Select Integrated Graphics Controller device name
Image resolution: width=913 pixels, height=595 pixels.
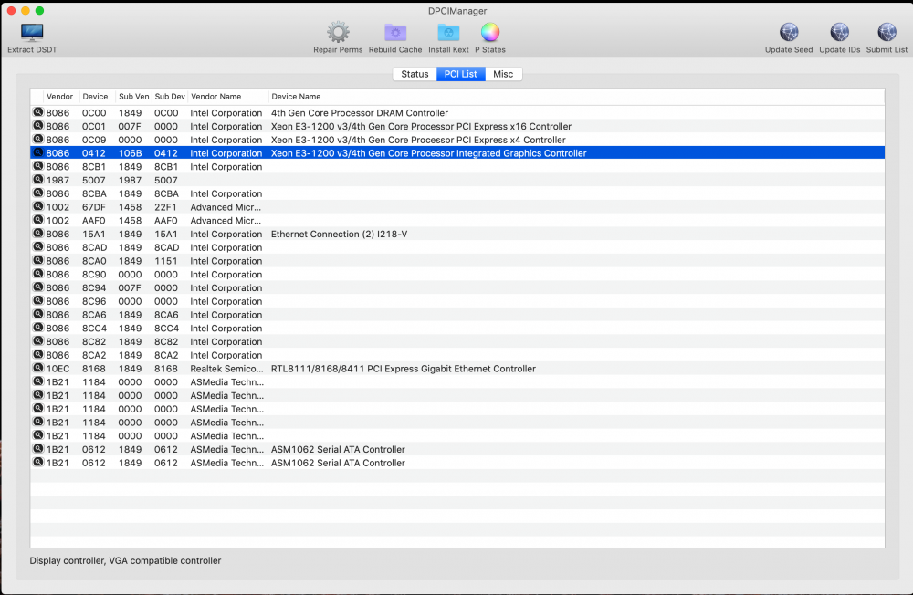428,153
